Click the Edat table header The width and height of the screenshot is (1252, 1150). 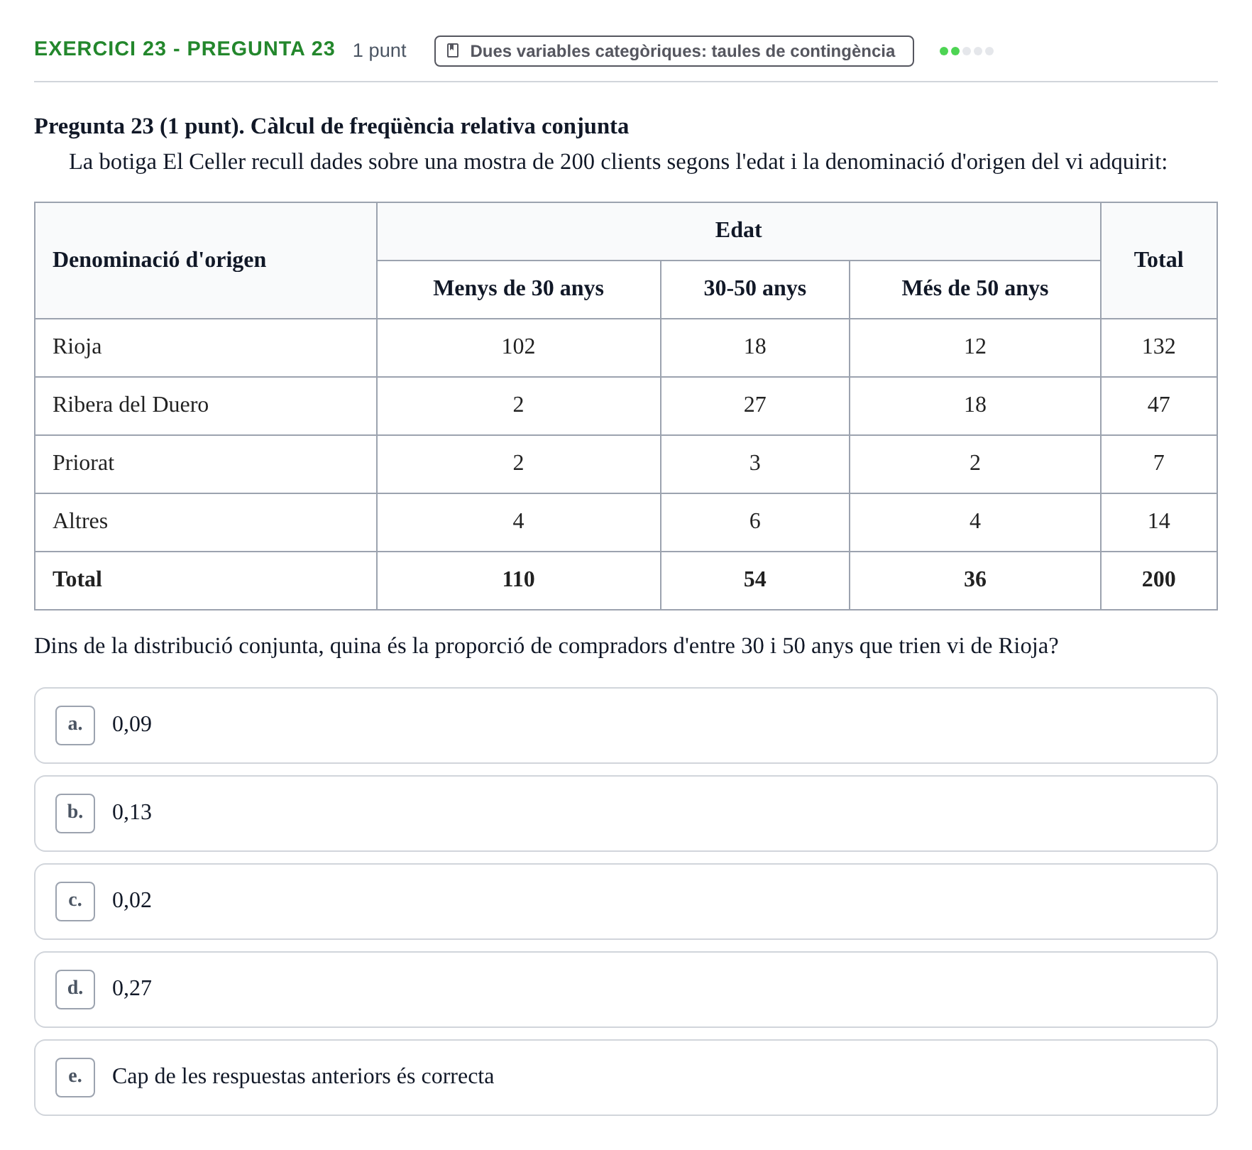tap(738, 231)
